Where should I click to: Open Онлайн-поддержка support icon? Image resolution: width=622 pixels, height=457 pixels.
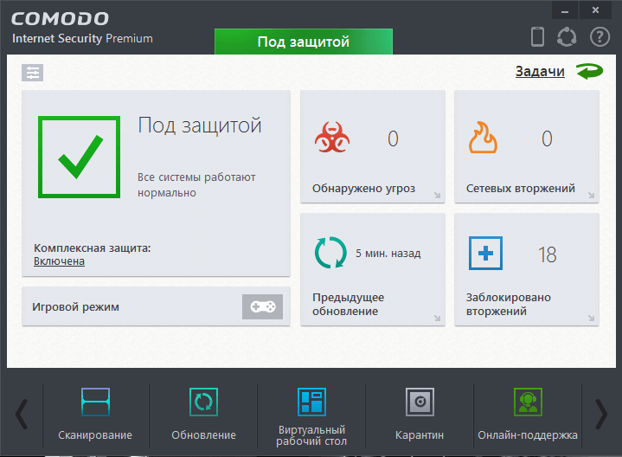528,415
